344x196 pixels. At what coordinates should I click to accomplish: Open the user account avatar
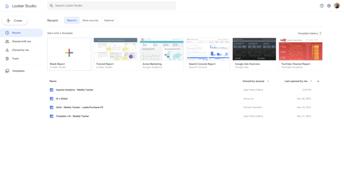337,6
